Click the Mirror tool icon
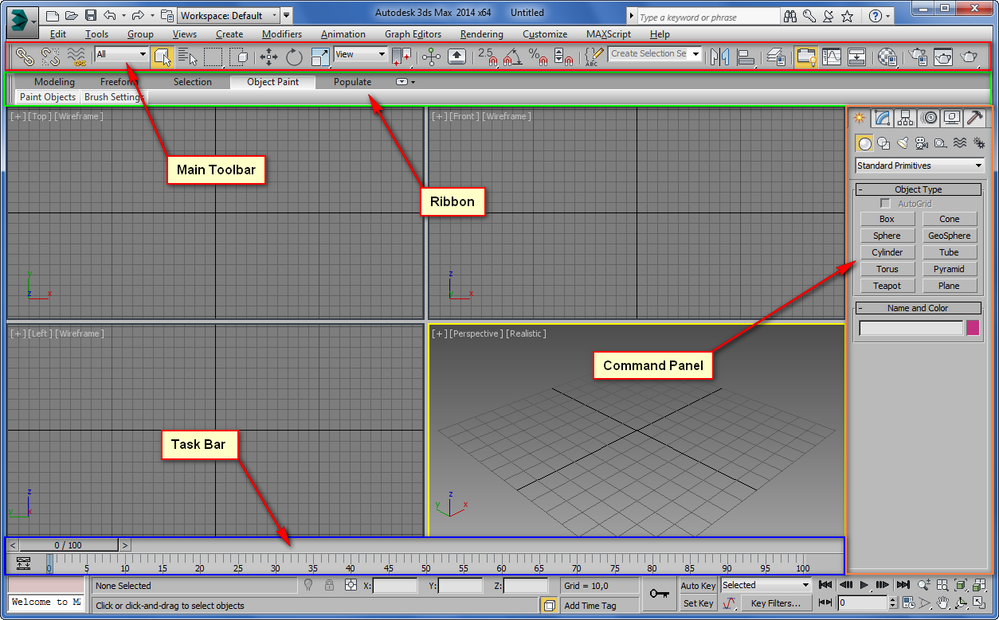Image resolution: width=999 pixels, height=620 pixels. [720, 57]
